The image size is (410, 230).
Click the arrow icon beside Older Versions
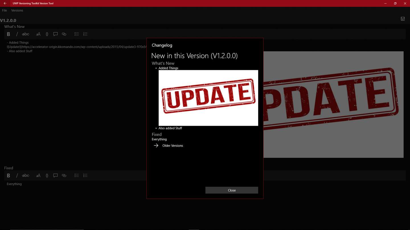tap(156, 145)
